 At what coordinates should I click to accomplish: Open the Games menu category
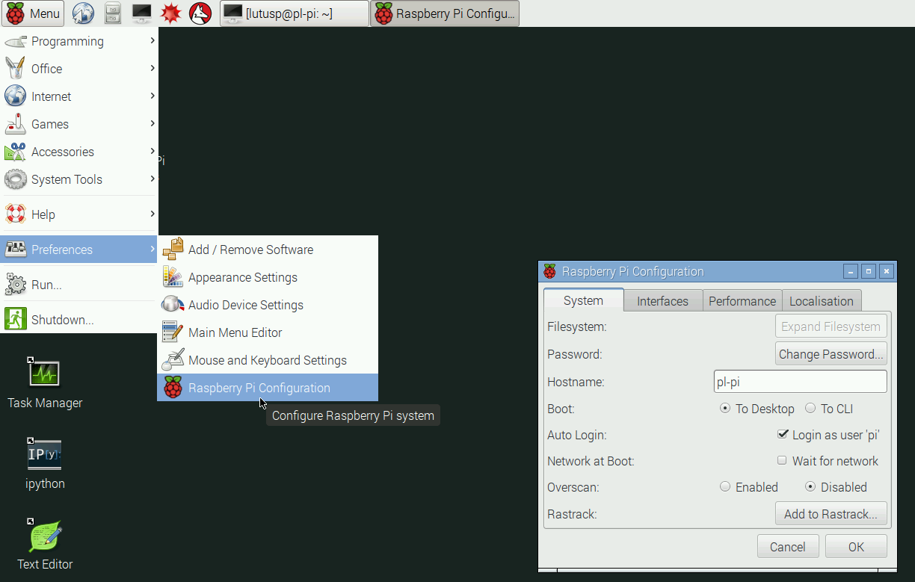point(79,124)
